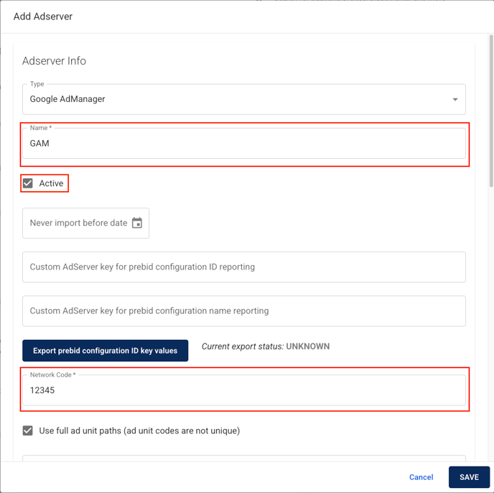Open the Type dropdown showing Google AdManager

(244, 99)
